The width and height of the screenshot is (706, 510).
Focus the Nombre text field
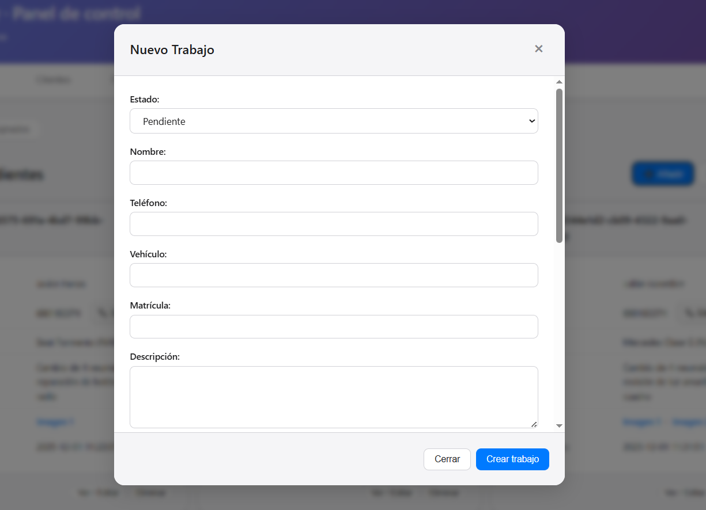(334, 173)
